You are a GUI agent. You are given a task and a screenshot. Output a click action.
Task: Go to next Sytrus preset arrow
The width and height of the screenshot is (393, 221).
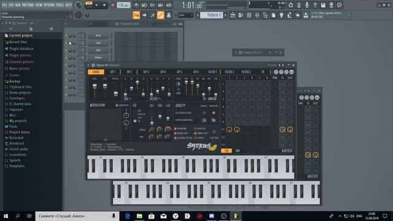tap(283, 65)
